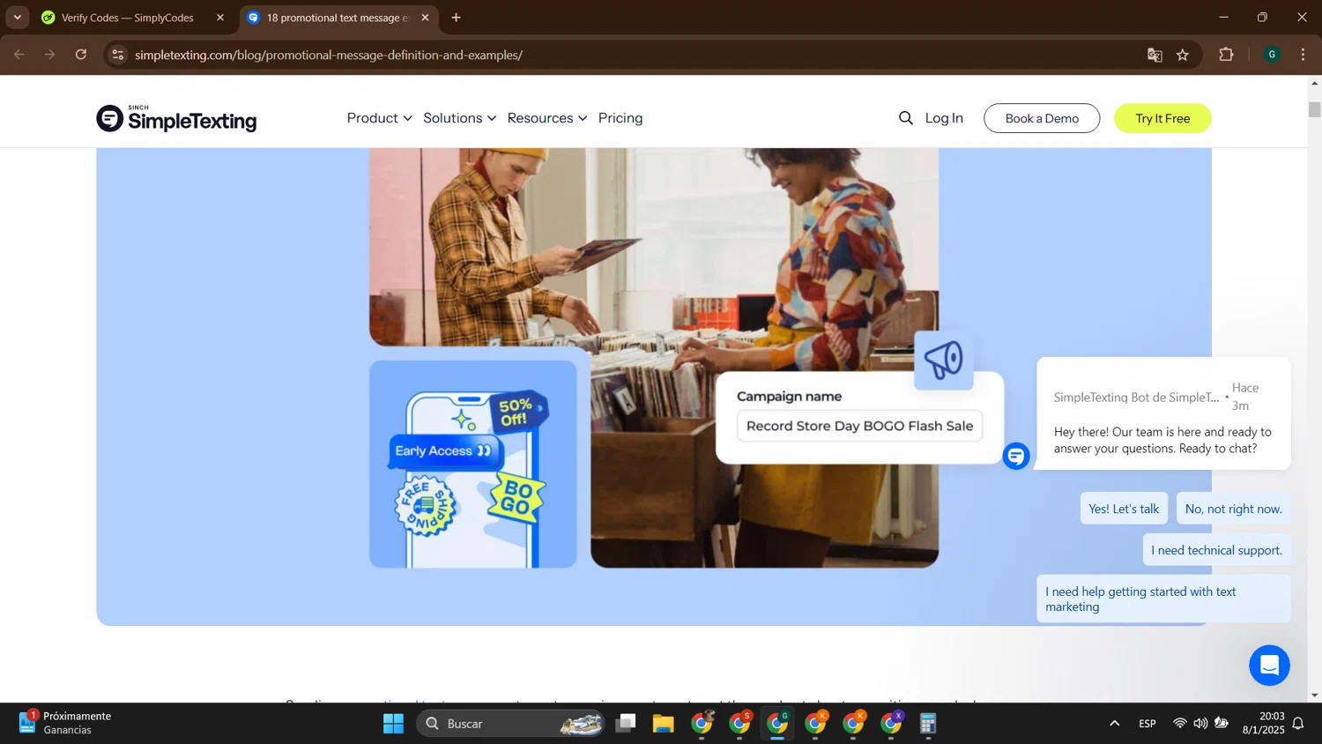
Task: Click the page vertical scrollbar thumb
Action: [1314, 109]
